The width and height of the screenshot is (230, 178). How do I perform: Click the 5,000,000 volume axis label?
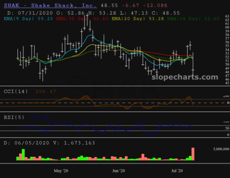(221, 149)
